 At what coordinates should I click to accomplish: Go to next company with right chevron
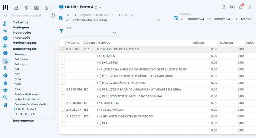tap(113, 15)
